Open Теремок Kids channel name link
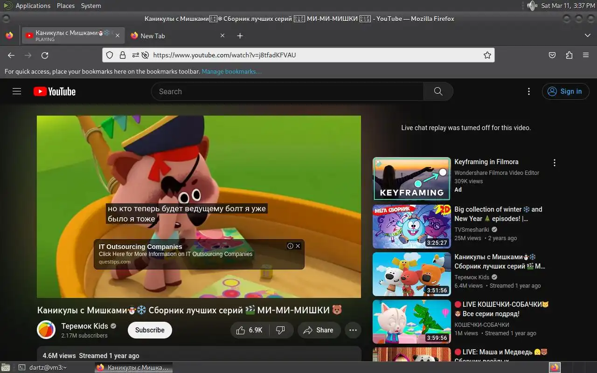This screenshot has width=597, height=373. [84, 326]
